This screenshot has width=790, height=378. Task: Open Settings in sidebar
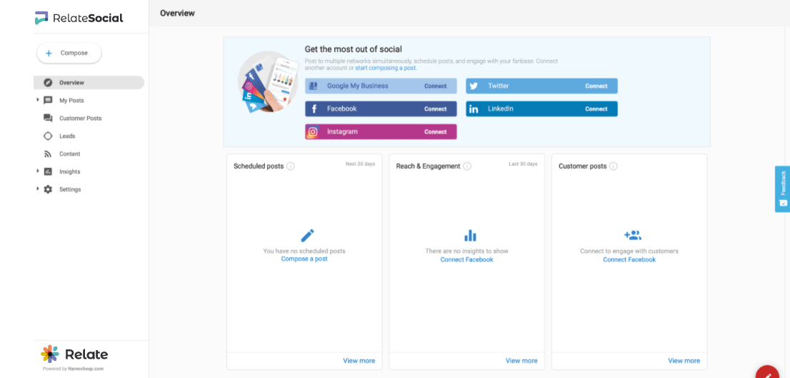pyautogui.click(x=70, y=189)
